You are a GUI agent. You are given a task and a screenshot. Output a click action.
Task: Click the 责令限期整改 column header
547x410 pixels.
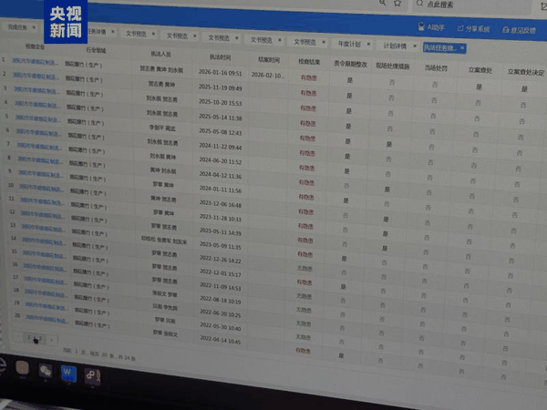click(x=350, y=64)
